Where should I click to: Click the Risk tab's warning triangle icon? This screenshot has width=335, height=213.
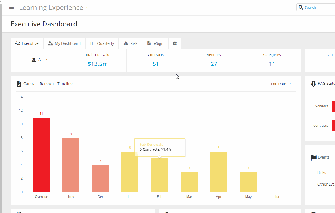pos(125,43)
